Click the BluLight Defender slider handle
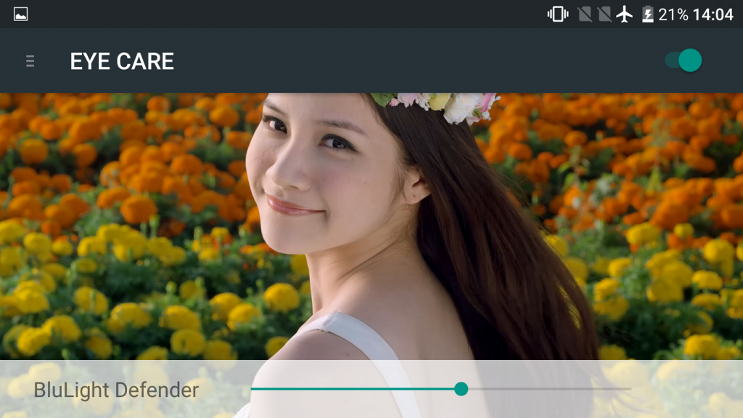Image resolution: width=743 pixels, height=418 pixels. [x=461, y=389]
